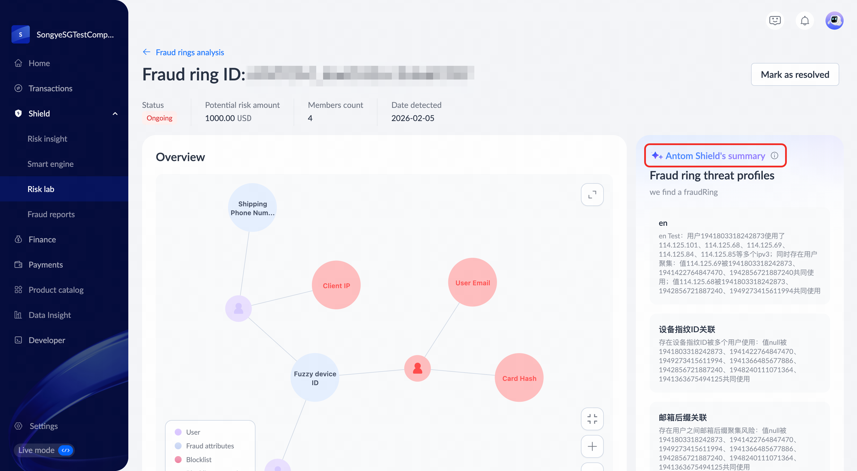The height and width of the screenshot is (471, 857).
Task: Open Settings in the sidebar
Action: 43,426
